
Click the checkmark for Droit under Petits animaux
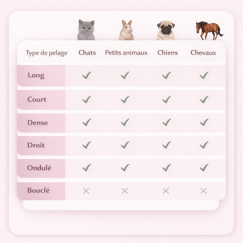(125, 145)
